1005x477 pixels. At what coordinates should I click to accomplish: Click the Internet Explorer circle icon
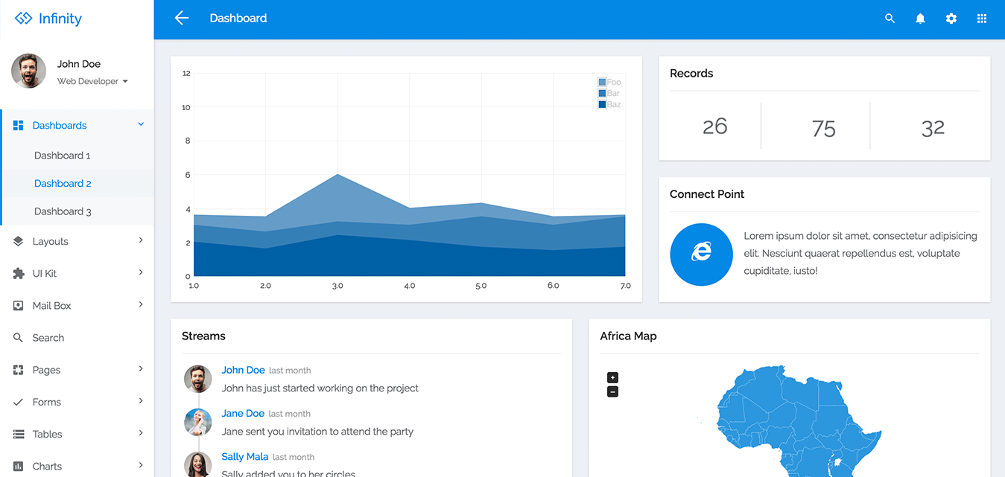point(701,254)
